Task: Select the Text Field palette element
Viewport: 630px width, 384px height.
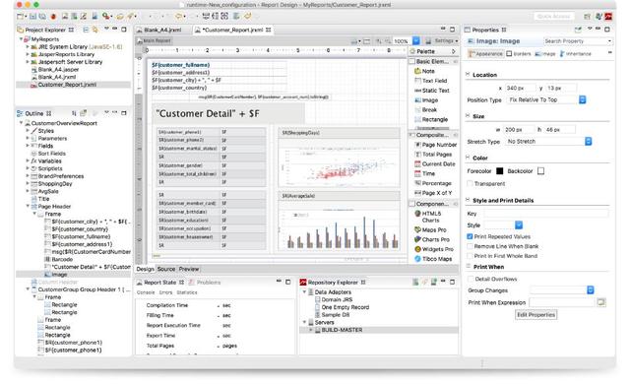Action: [430, 81]
